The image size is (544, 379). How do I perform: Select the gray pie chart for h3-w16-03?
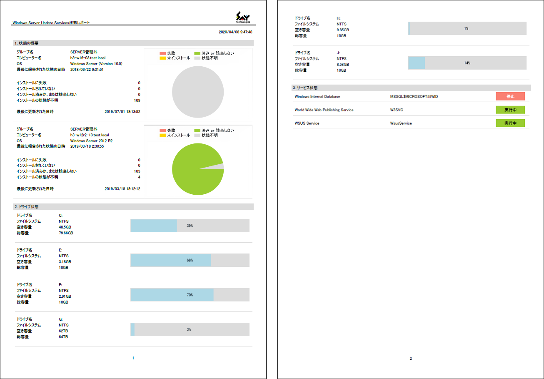[198, 92]
